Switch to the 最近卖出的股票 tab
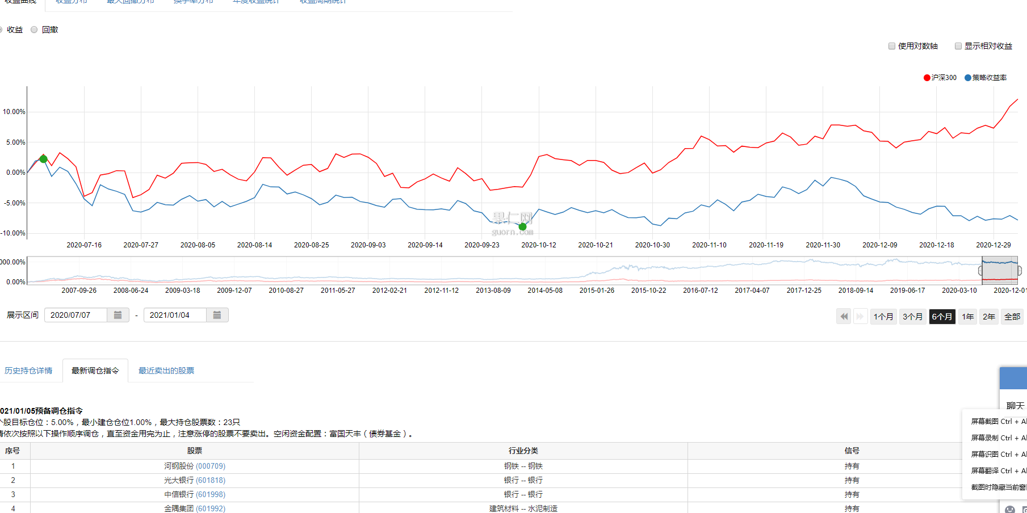This screenshot has height=513, width=1027. point(166,371)
